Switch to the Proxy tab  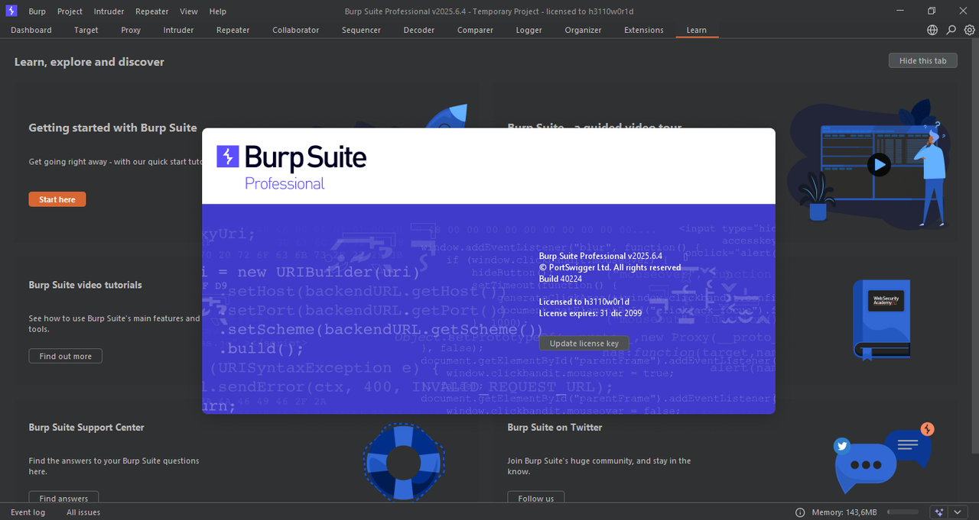coord(131,30)
